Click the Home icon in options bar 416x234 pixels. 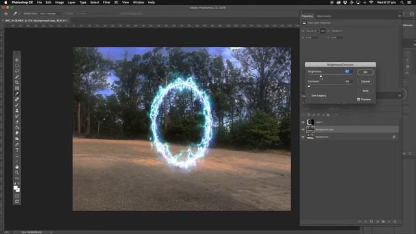6,13
